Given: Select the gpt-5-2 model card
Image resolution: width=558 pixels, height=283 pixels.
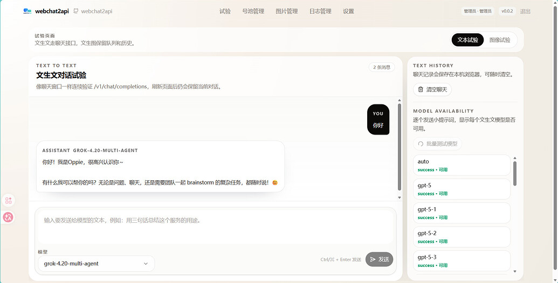Looking at the screenshot, I should 462,237.
